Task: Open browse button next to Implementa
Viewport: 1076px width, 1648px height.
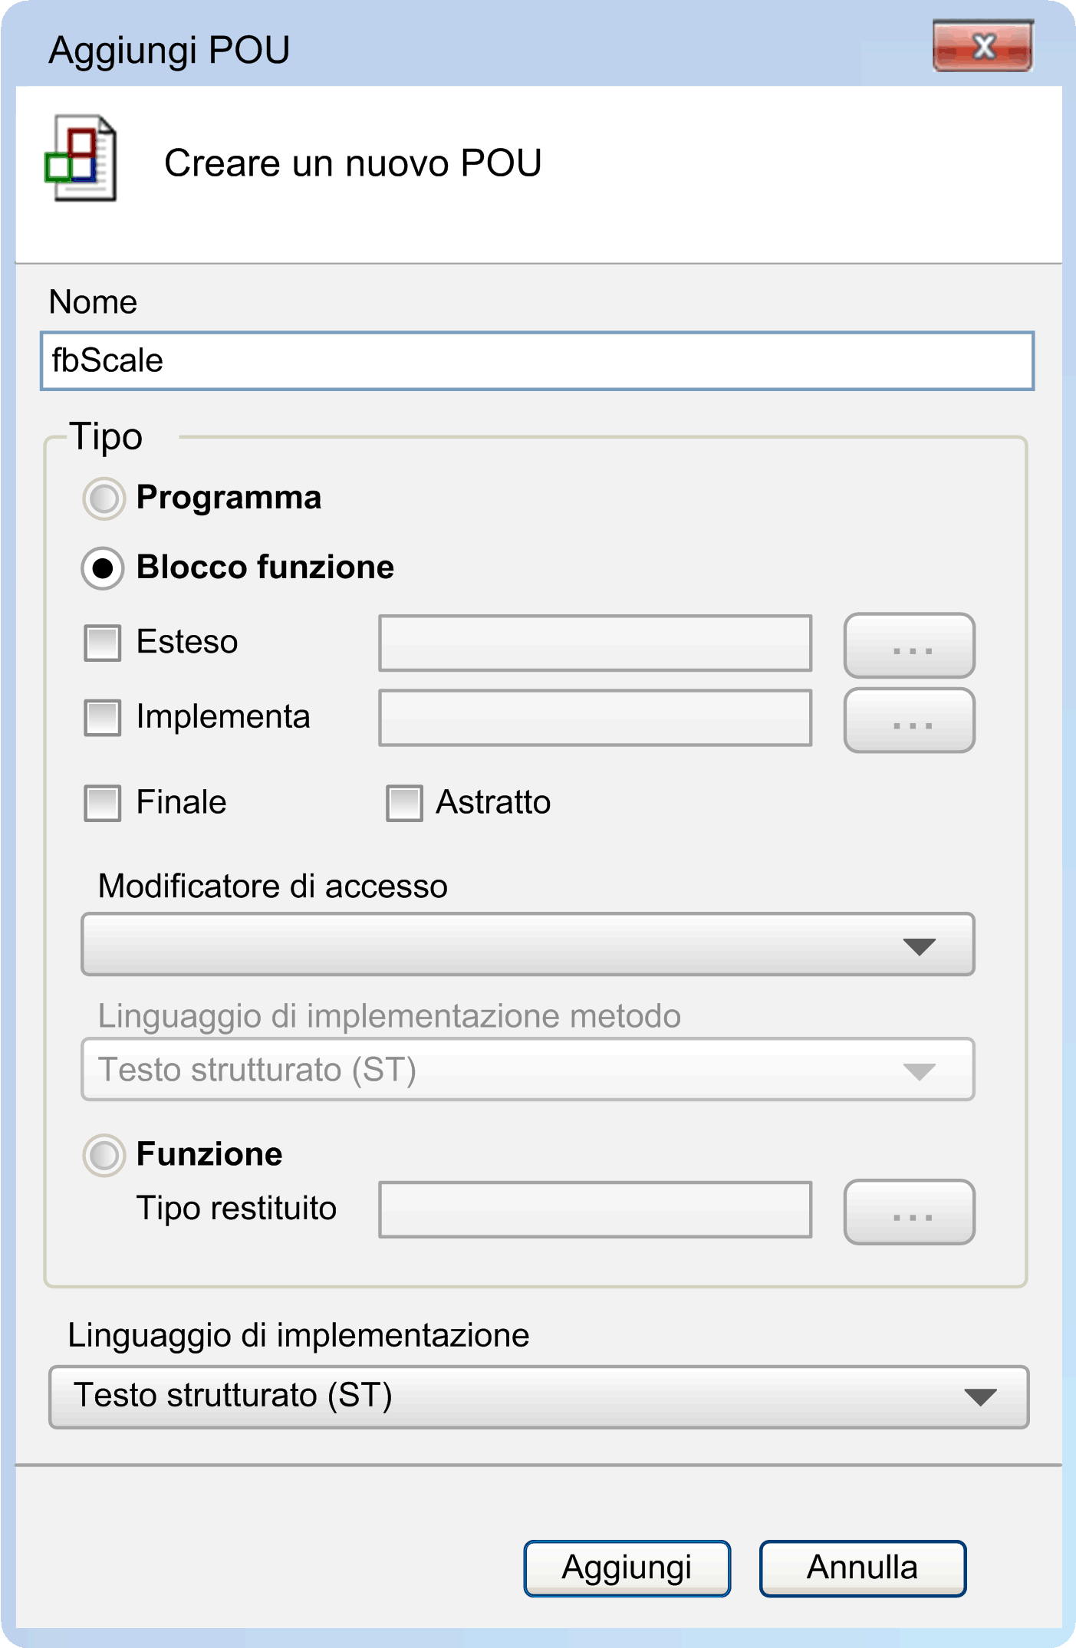Action: (x=910, y=720)
